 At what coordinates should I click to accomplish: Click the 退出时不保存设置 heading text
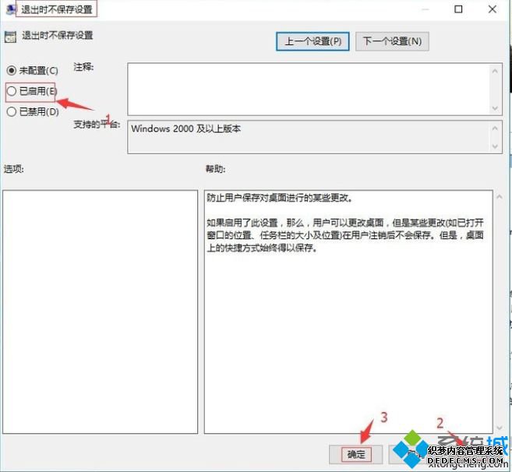coord(58,35)
